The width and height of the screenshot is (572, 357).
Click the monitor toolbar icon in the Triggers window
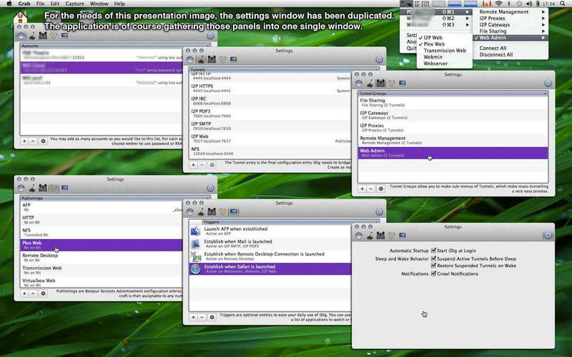(x=234, y=211)
